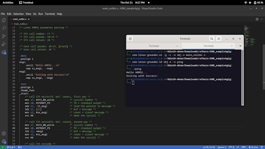Open remote window indicator in status bar
Screen dimensions: 265x149
3,147
